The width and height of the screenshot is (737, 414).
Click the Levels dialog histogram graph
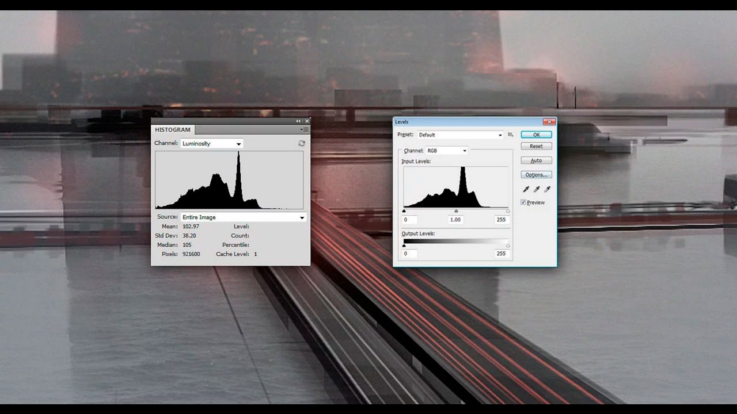click(456, 187)
